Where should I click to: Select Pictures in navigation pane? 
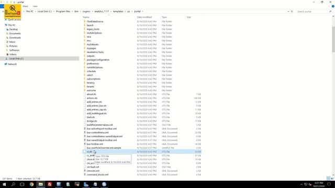click(13, 46)
